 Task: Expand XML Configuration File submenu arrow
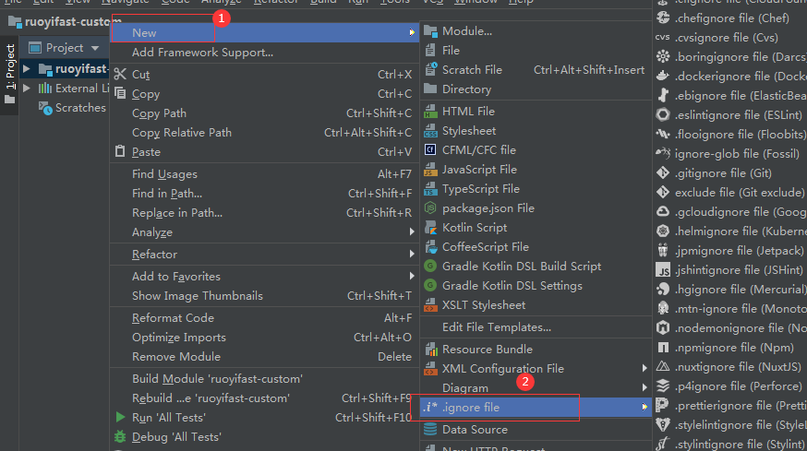pyautogui.click(x=644, y=368)
